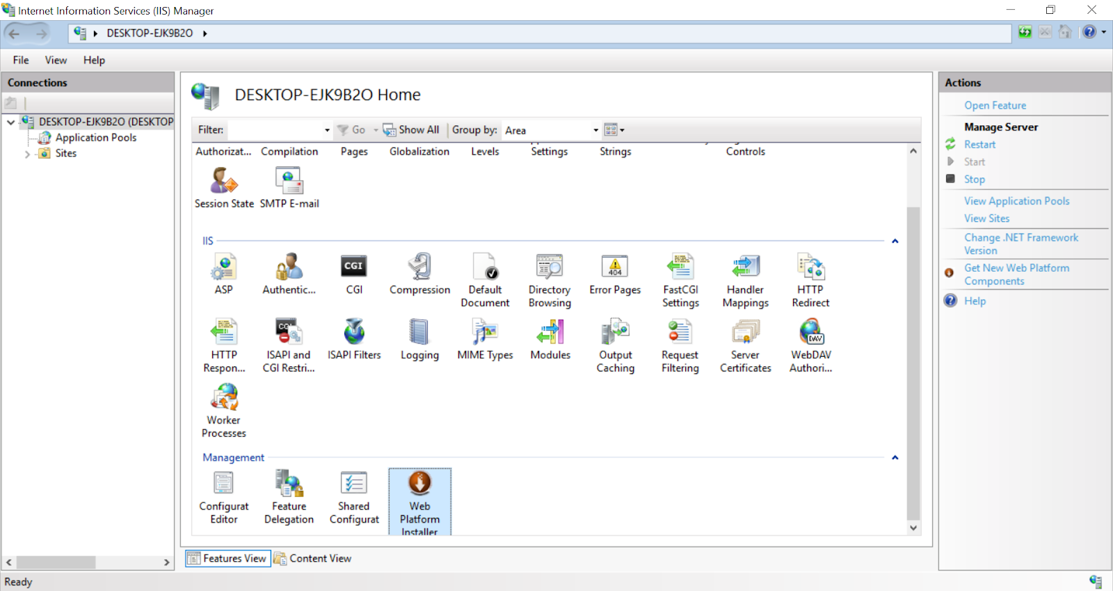This screenshot has height=591, width=1113.
Task: Collapse the IIS group section
Action: (895, 241)
